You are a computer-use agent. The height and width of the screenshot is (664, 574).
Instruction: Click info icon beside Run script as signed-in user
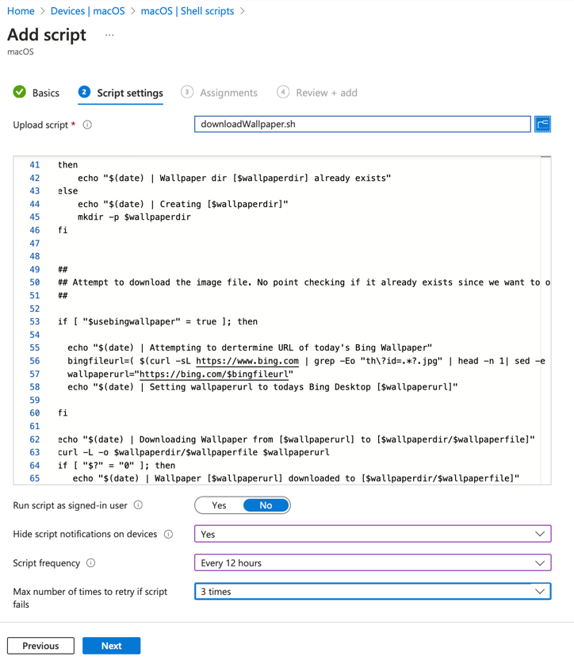(138, 505)
